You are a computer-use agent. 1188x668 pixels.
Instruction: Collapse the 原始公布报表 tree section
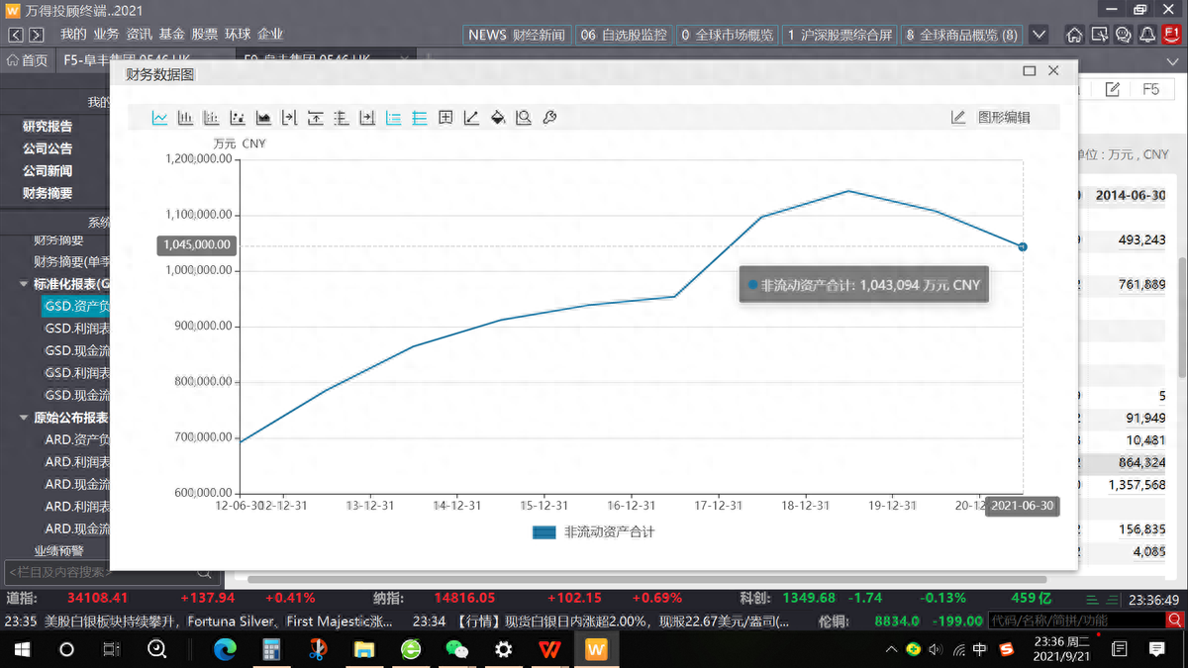(25, 418)
